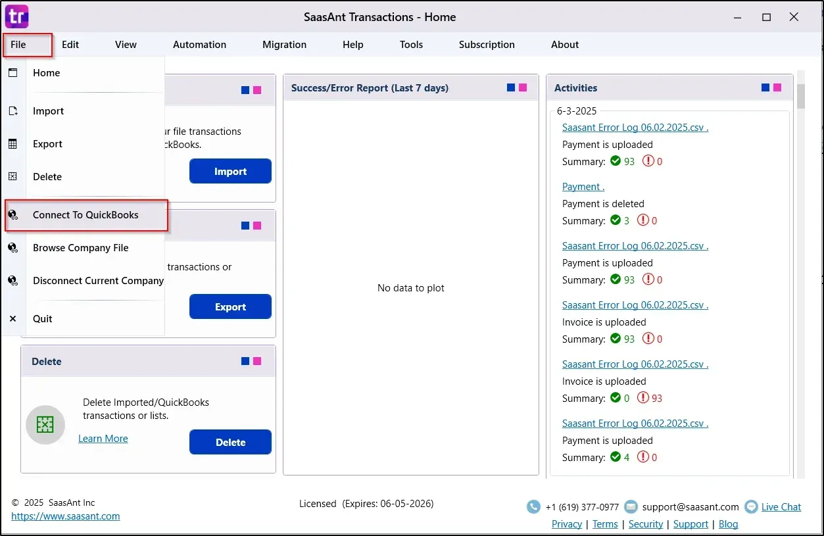824x536 pixels.
Task: Click green check icon beside summary count 4
Action: (616, 457)
